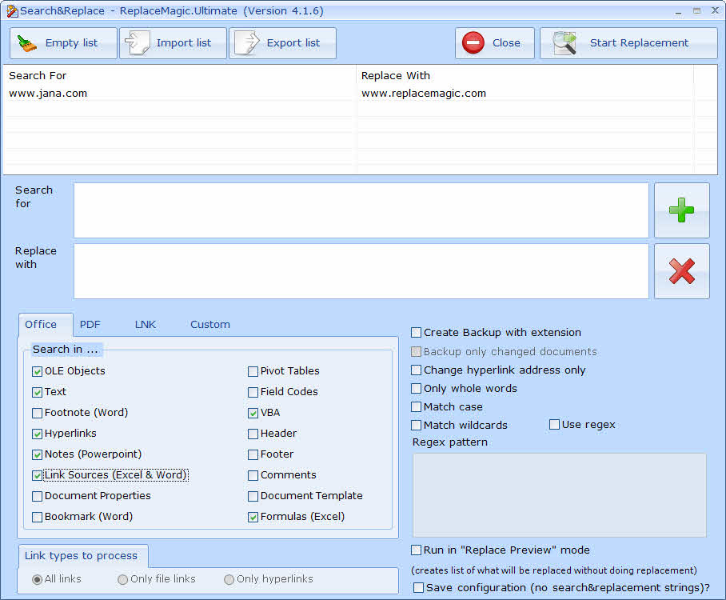
Task: Click the red Close stop icon
Action: tap(473, 43)
